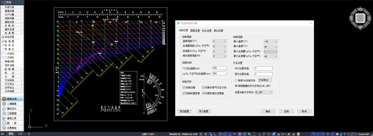Expand 通风空调 toolbox category
373x136 pixels.
(x=12, y=29)
